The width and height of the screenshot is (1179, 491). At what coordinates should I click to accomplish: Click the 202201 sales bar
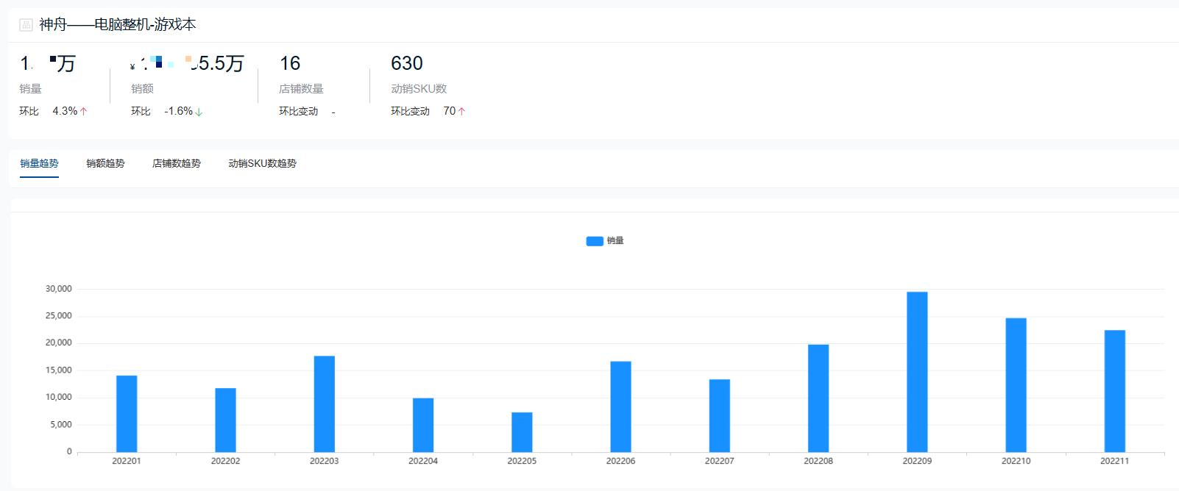[127, 414]
